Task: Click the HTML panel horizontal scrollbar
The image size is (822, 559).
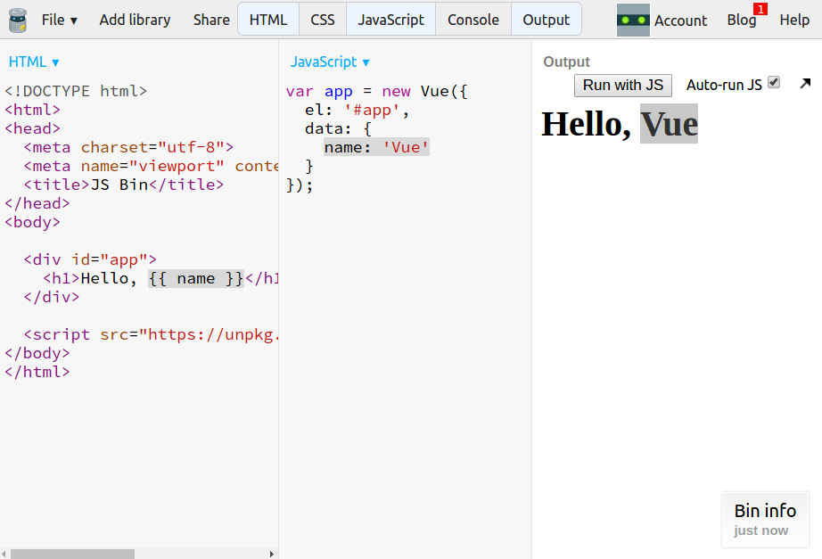Action: [x=71, y=554]
